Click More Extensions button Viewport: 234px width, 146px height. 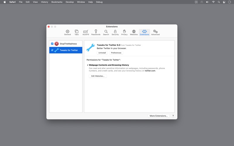pyautogui.click(x=159, y=116)
